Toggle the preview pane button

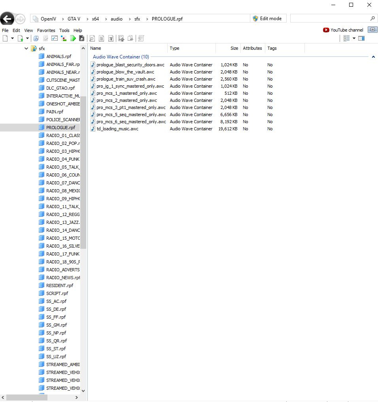click(x=361, y=38)
